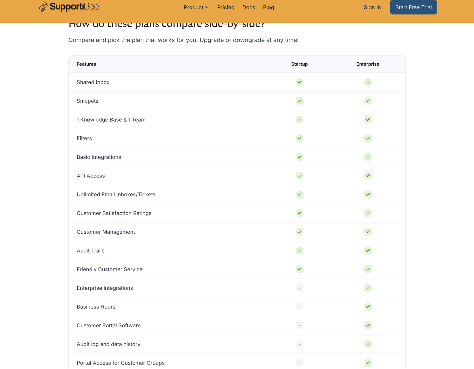
Task: Click the Friendly Customer Service label
Action: point(110,269)
